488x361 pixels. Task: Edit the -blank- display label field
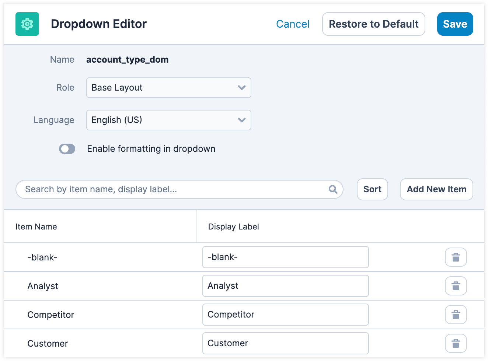[x=286, y=257]
